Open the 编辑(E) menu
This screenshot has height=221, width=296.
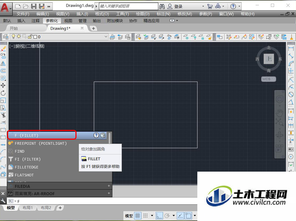(43, 14)
